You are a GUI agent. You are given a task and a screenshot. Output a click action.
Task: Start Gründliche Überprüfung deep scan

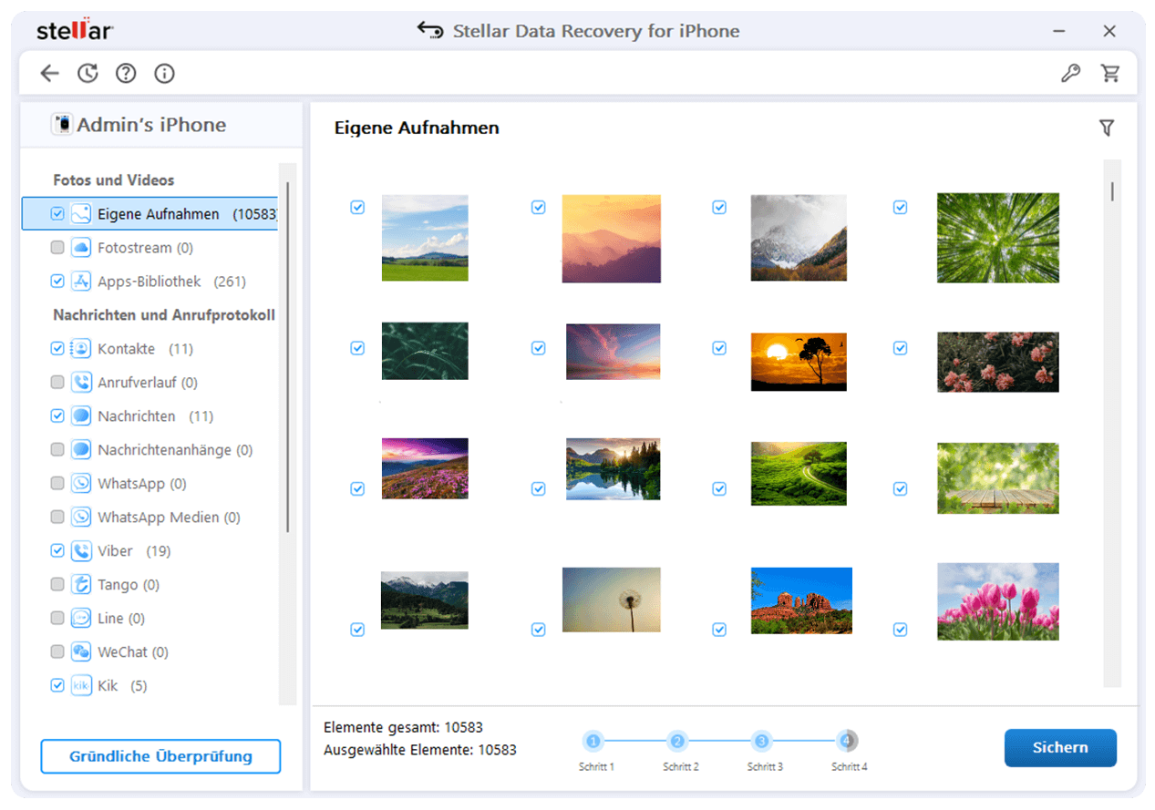pyautogui.click(x=160, y=756)
